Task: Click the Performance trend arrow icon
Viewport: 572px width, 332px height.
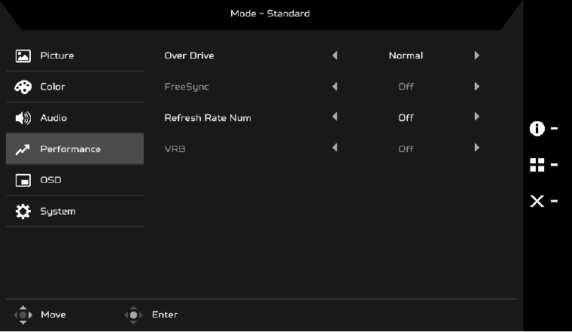Action: [x=23, y=150]
